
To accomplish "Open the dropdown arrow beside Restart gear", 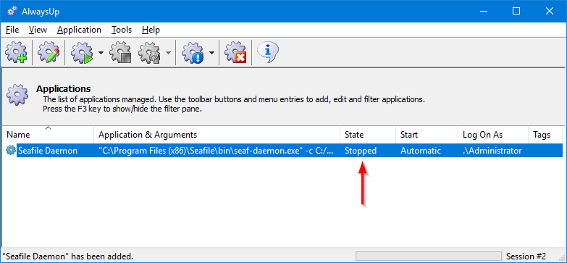I will click(168, 53).
